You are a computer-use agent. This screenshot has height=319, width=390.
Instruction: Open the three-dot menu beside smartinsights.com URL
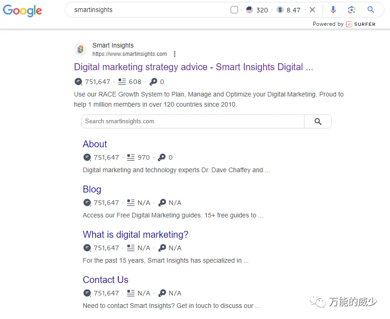175,54
